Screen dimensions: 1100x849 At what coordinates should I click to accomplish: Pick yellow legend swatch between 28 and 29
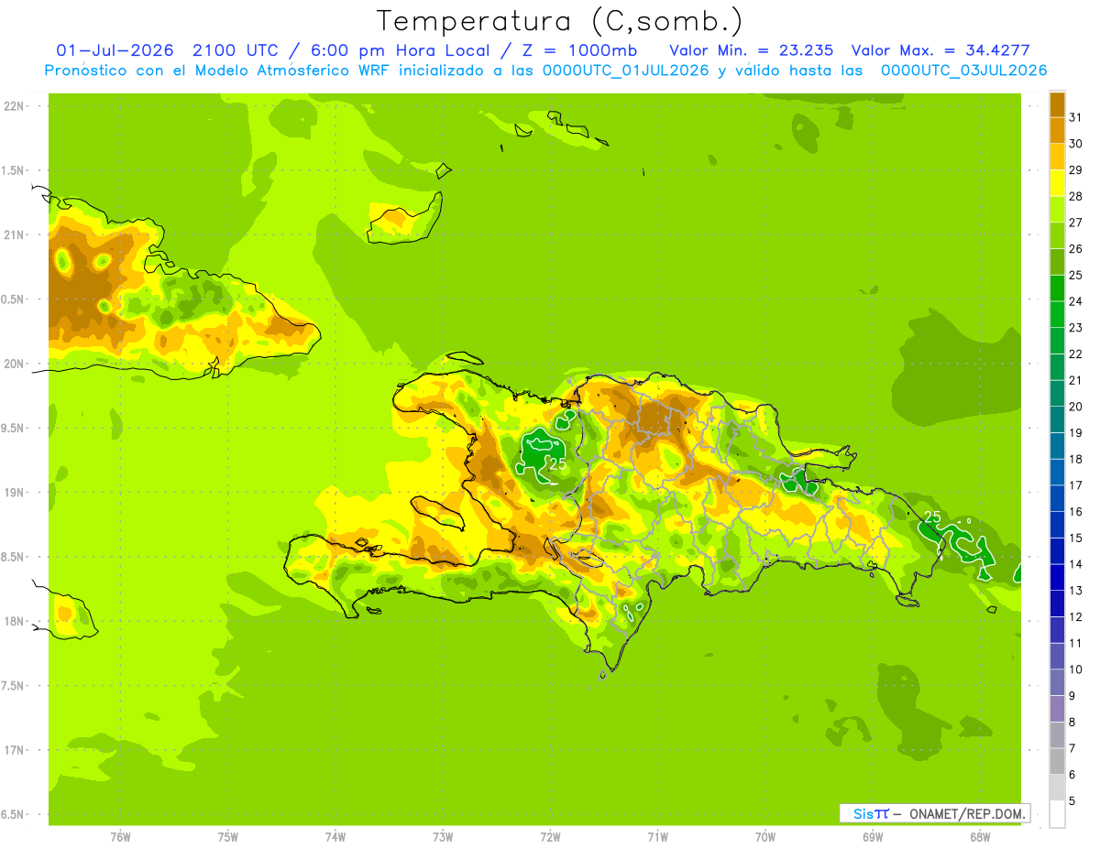[x=1058, y=183]
